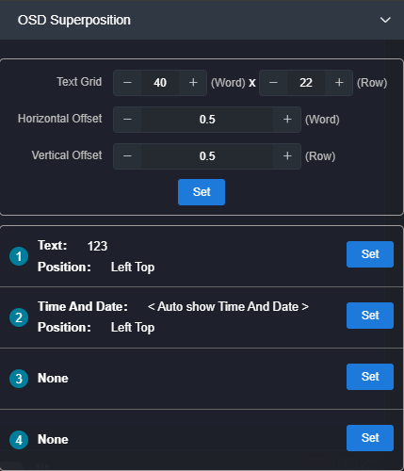Select the number 1 circle icon
Viewport: 404px width, 471px height.
click(19, 256)
